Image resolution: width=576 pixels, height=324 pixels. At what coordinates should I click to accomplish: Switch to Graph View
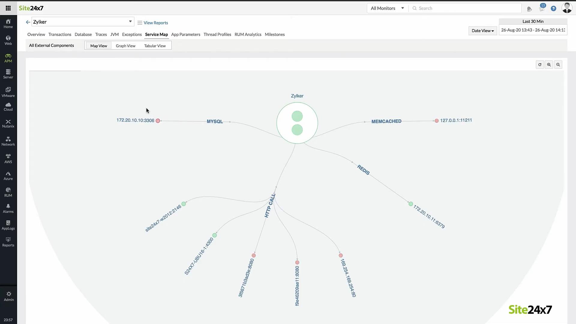point(125,46)
